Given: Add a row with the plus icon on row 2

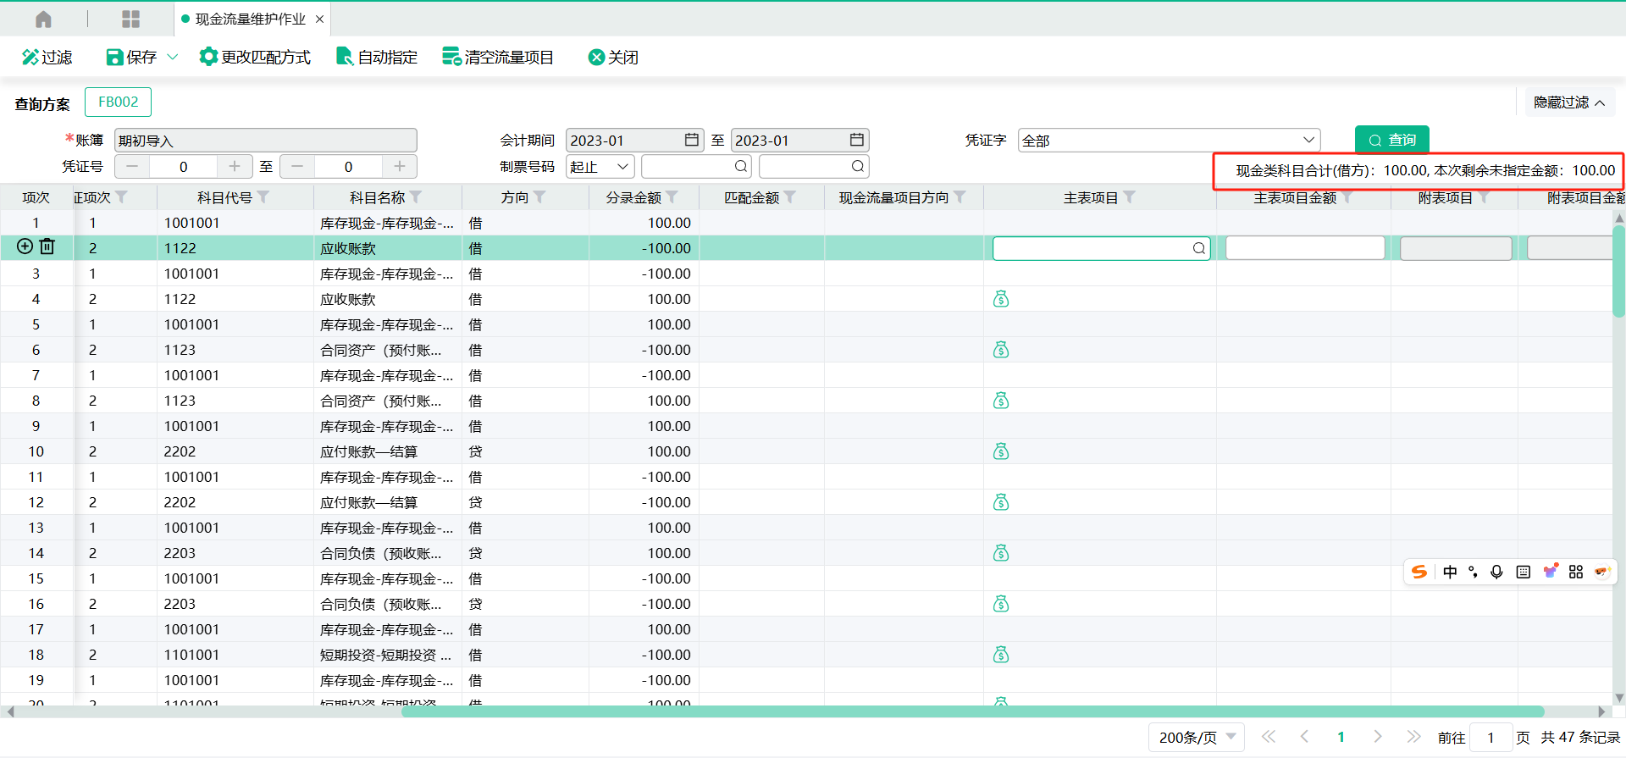Looking at the screenshot, I should pyautogui.click(x=25, y=246).
